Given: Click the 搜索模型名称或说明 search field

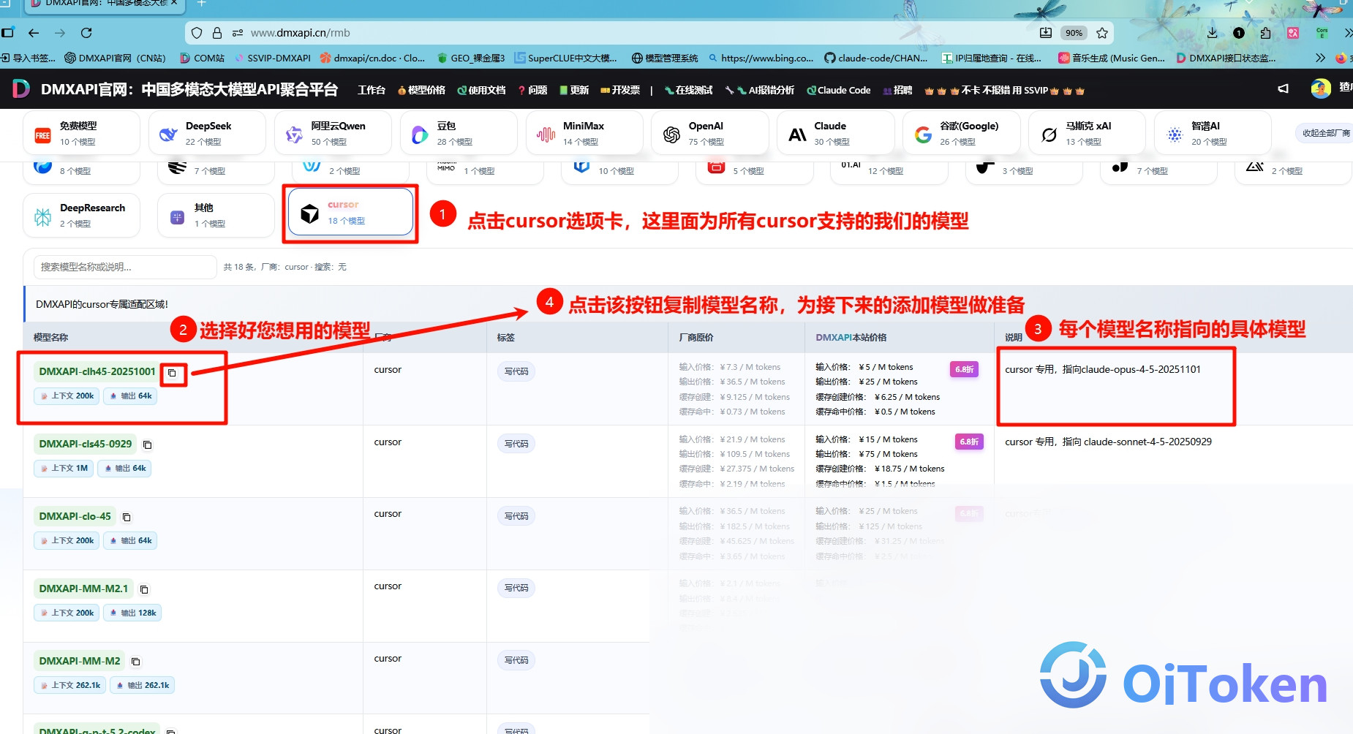Looking at the screenshot, I should coord(125,267).
